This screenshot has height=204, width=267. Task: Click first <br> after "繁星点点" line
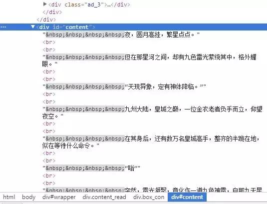tap(49, 42)
